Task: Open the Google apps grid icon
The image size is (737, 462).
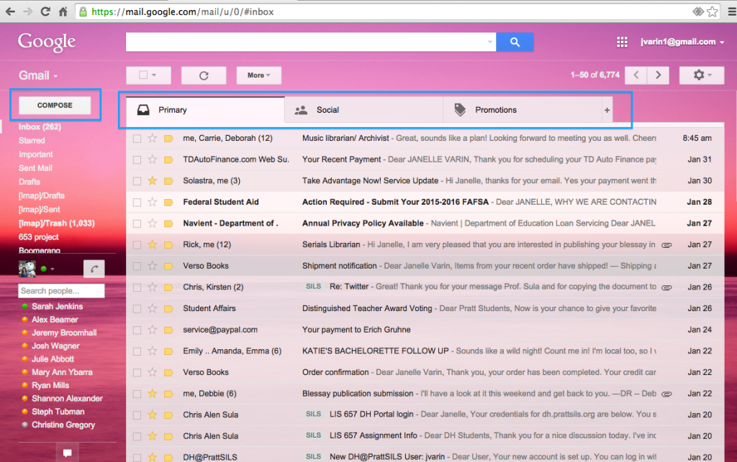Action: (622, 42)
